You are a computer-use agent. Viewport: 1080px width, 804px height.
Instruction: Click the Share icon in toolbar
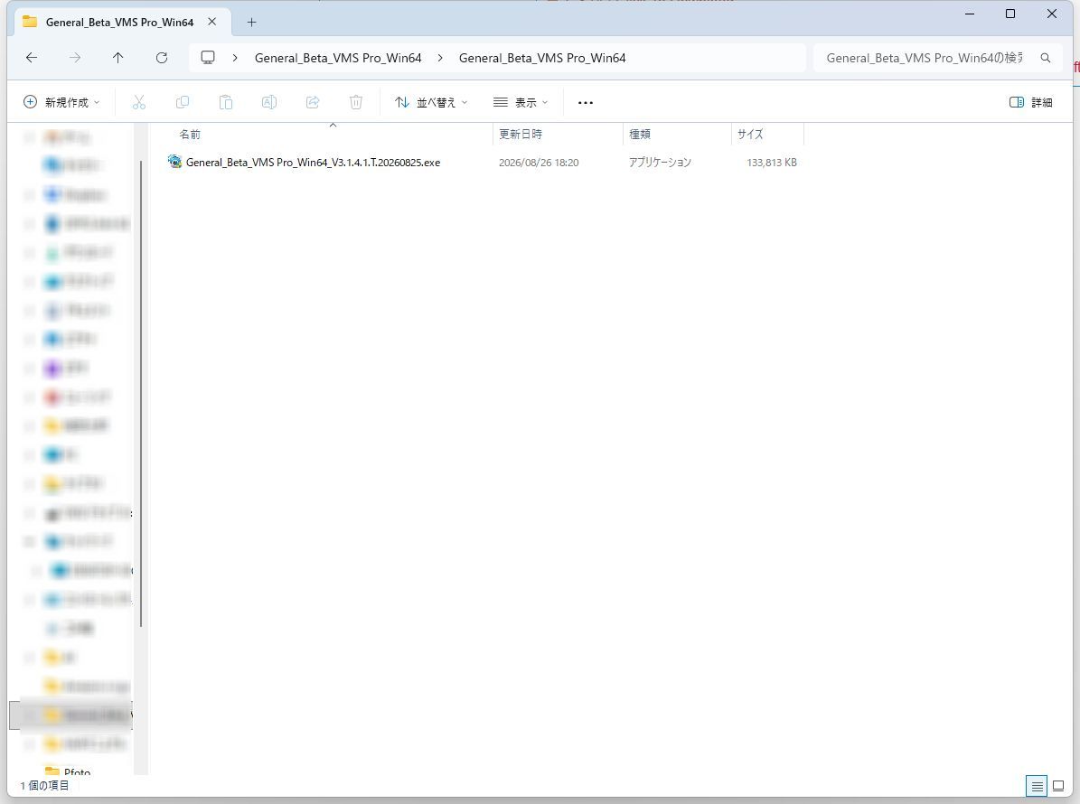pyautogui.click(x=313, y=102)
